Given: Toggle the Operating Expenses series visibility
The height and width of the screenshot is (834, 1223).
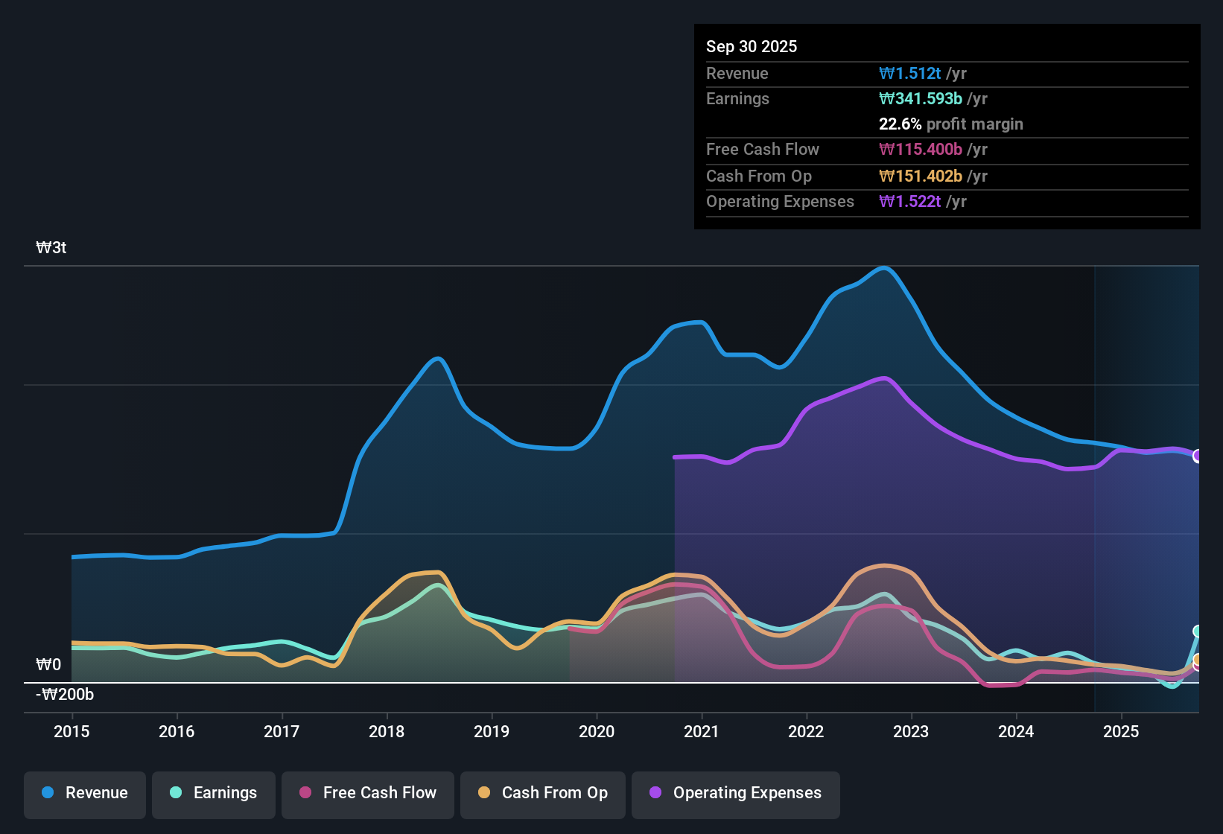Looking at the screenshot, I should pos(735,794).
